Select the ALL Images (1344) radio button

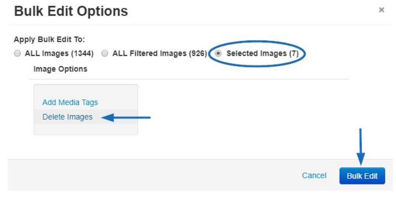coord(17,54)
